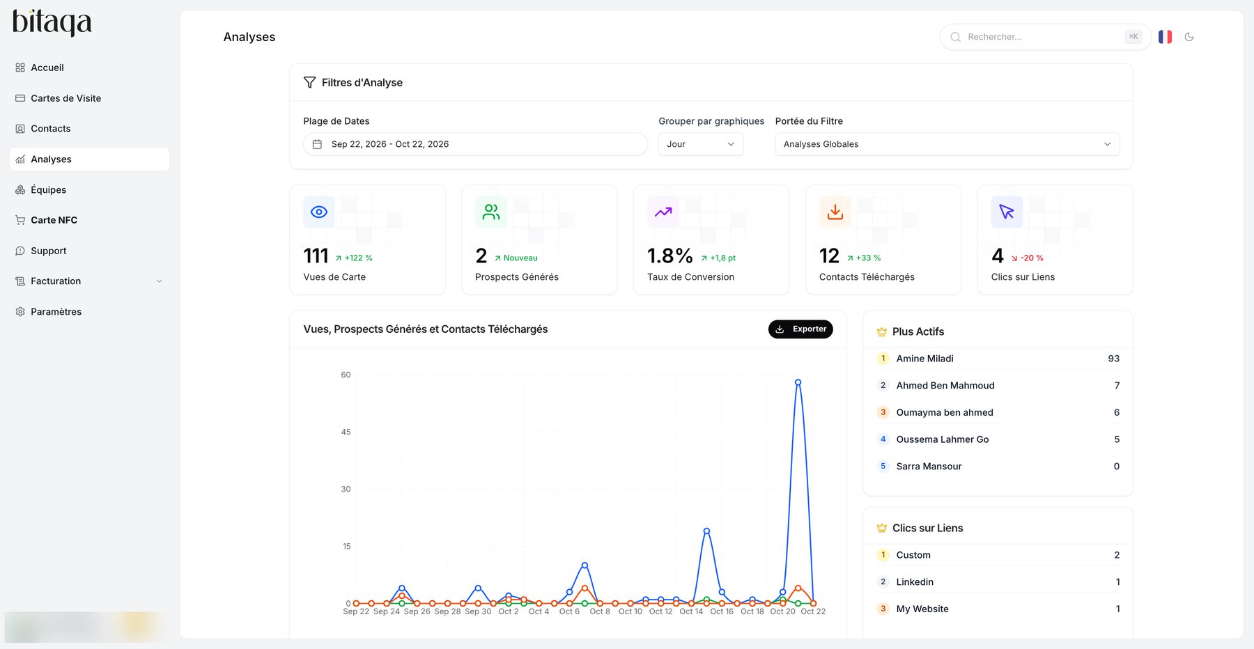Click the My Website link entry
This screenshot has height=649, width=1254.
(x=998, y=609)
